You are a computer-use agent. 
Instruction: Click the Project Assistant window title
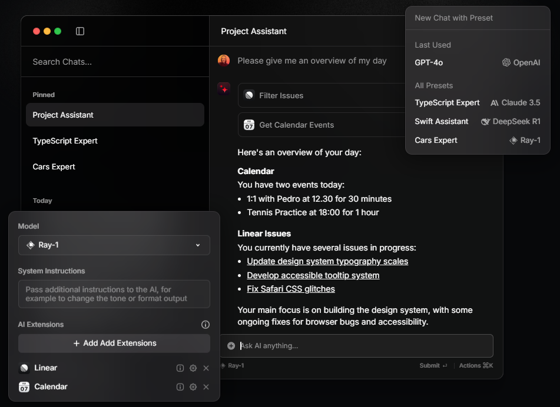point(254,31)
